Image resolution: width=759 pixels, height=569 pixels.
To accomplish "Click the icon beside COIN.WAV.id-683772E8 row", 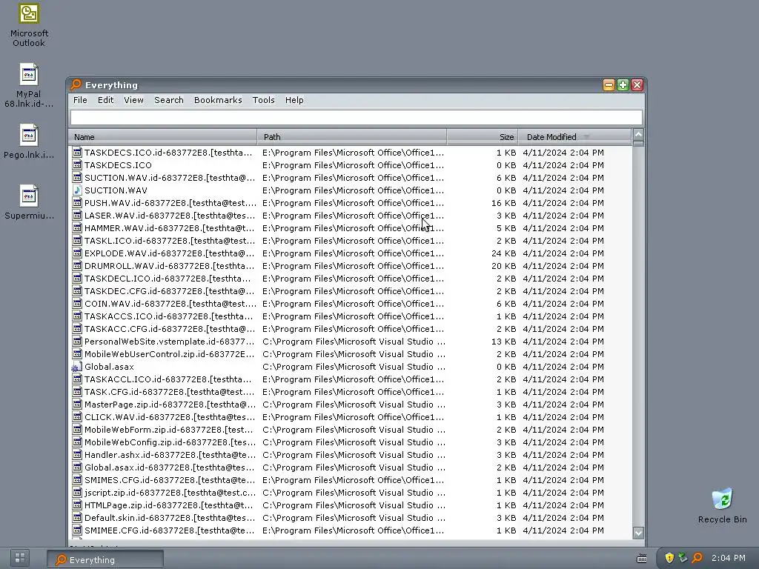I will click(77, 303).
